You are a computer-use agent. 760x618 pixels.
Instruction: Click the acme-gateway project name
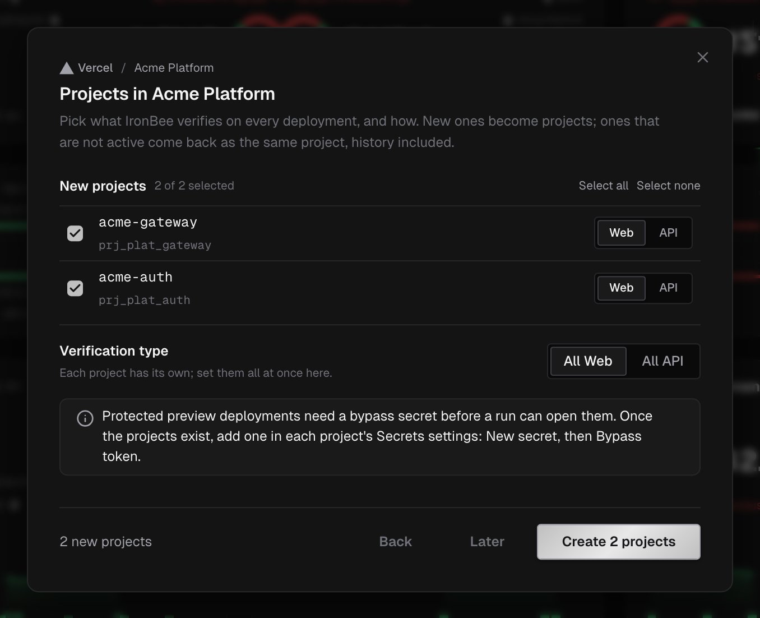click(148, 223)
